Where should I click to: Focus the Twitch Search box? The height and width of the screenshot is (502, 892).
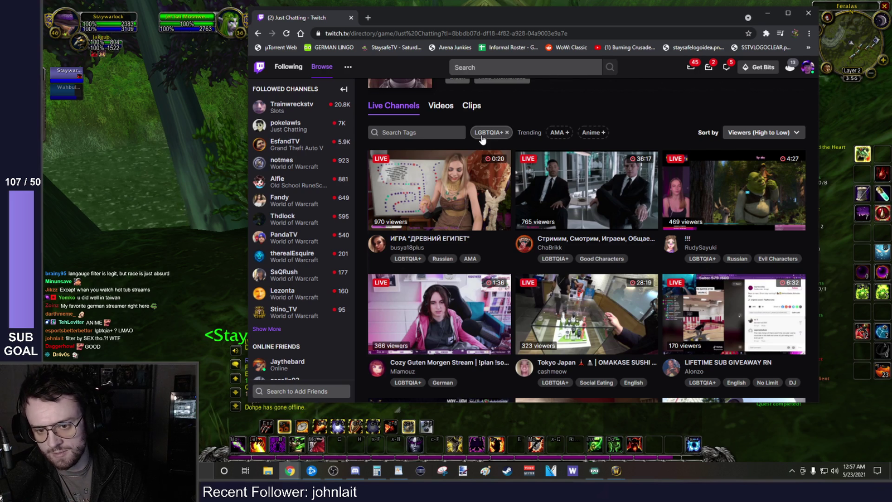click(526, 67)
